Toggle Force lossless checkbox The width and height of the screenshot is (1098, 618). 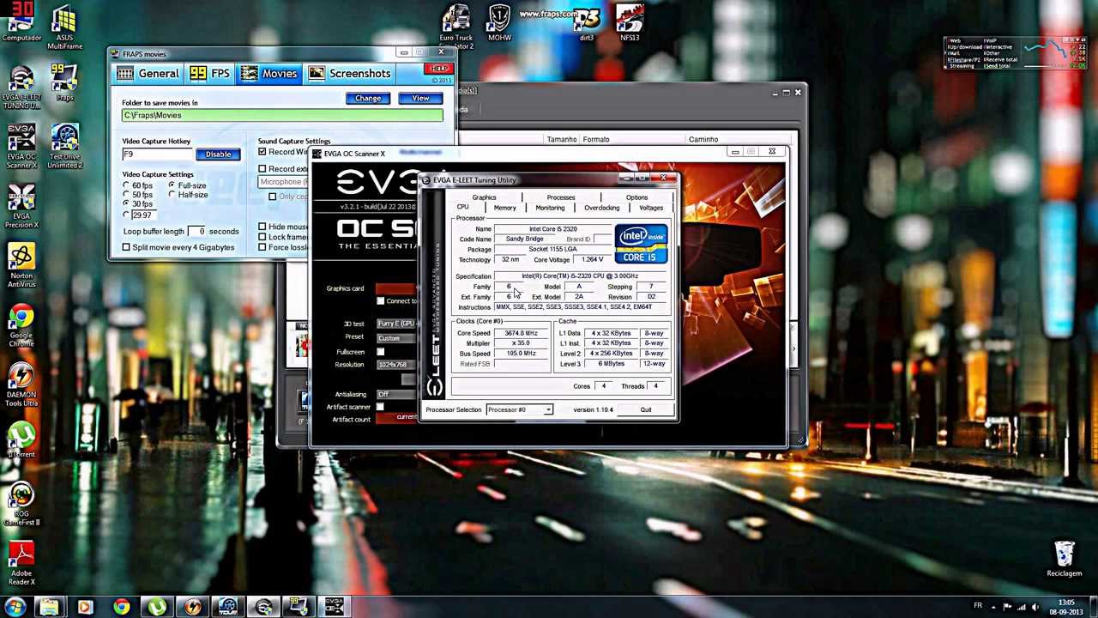pos(262,247)
